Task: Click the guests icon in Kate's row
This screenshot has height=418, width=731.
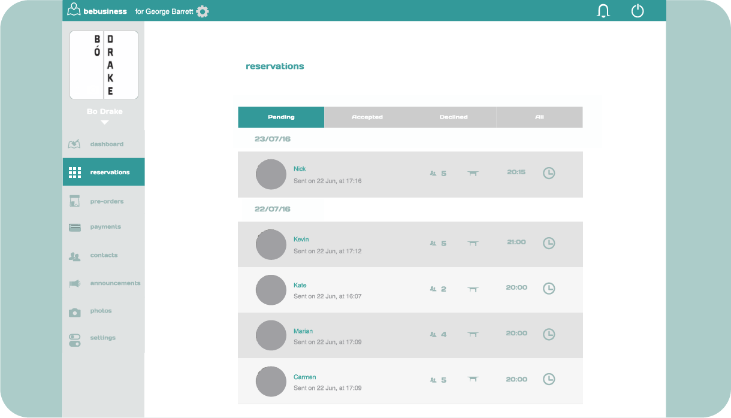Action: point(433,289)
